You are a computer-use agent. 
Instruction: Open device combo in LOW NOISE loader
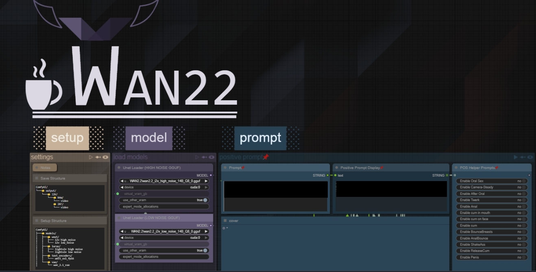tap(164, 237)
